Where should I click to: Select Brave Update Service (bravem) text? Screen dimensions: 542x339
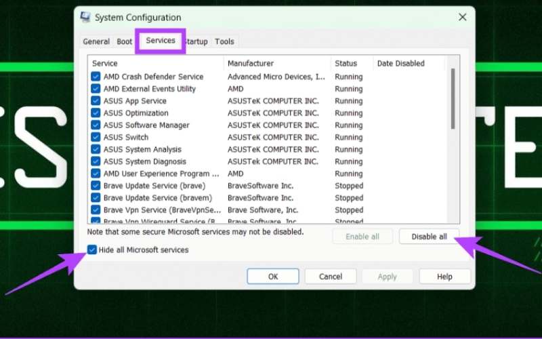[x=158, y=198]
